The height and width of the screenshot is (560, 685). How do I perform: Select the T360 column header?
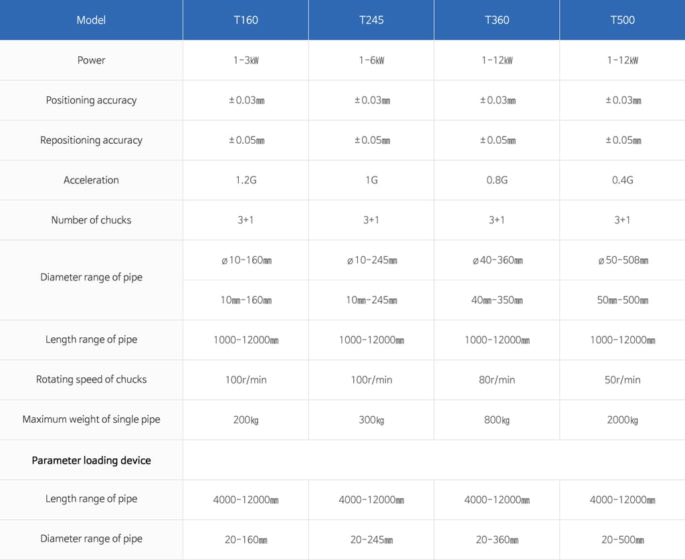click(x=497, y=20)
